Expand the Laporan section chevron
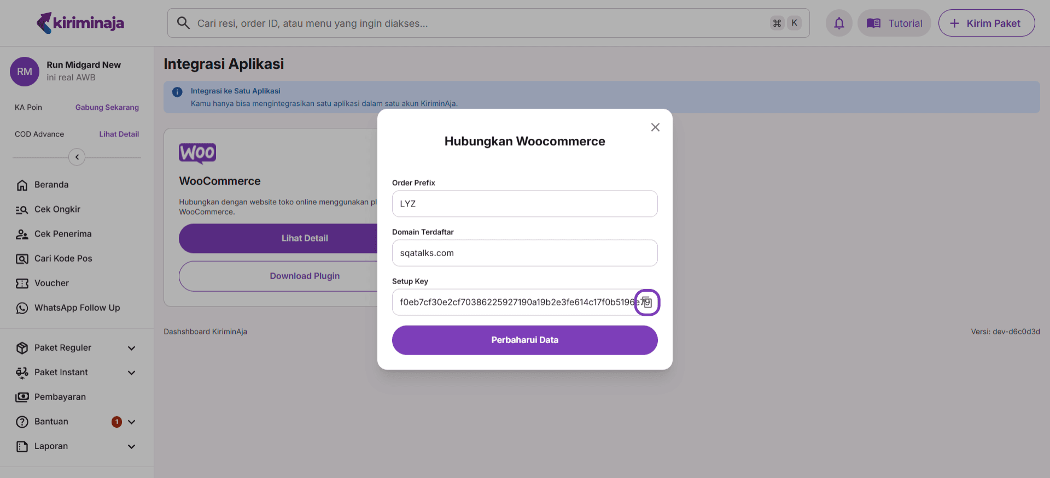This screenshot has width=1050, height=478. (131, 446)
